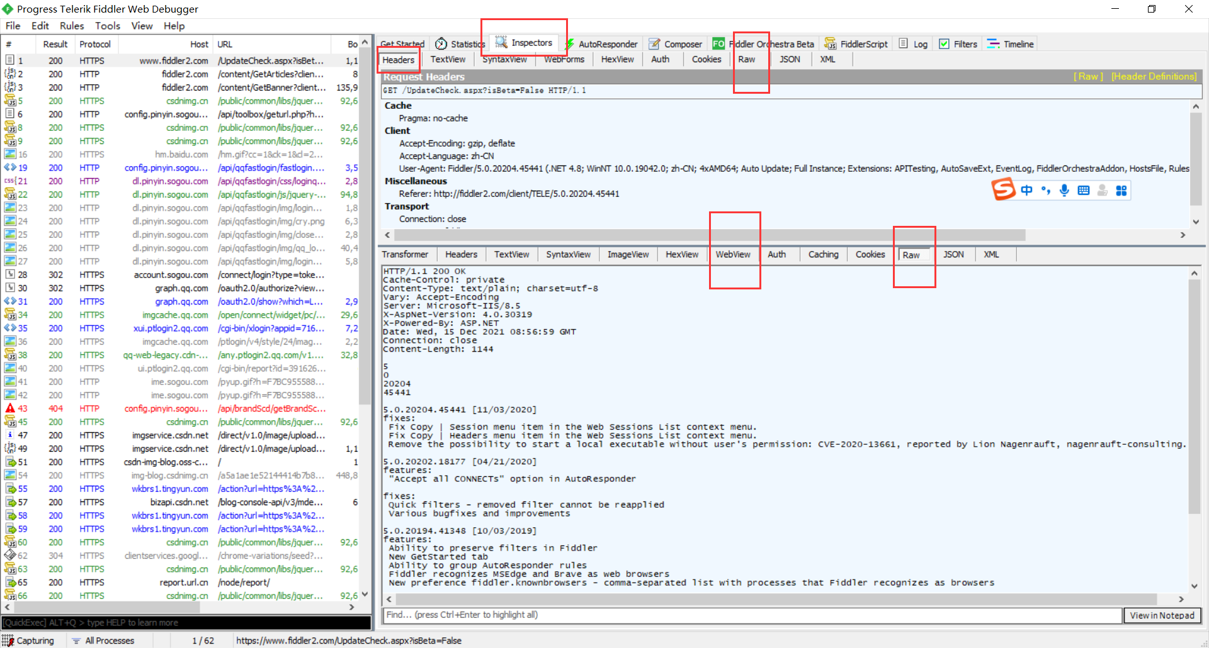Open Sogou soft keyboard icon
Viewport: 1209px width, 648px height.
(x=1083, y=190)
